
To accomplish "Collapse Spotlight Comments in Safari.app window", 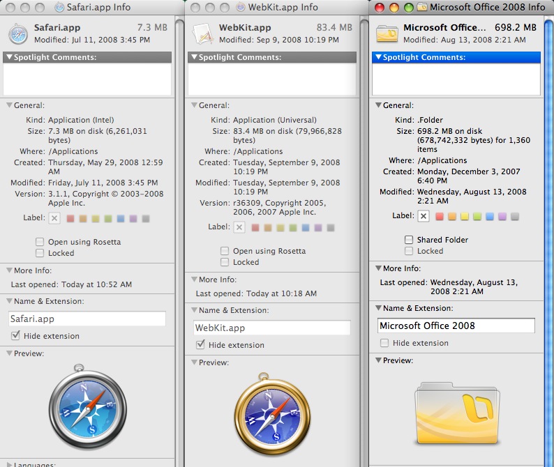I will pos(10,57).
